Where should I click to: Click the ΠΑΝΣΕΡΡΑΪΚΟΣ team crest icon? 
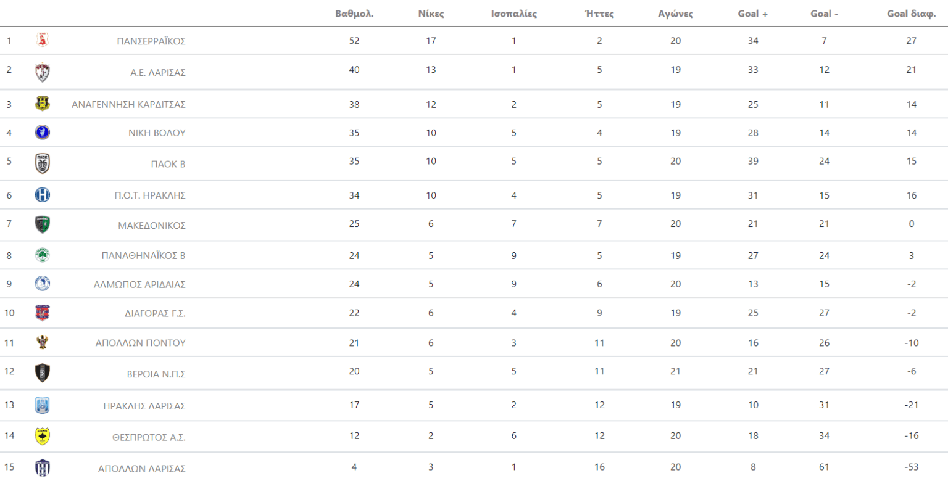(43, 41)
